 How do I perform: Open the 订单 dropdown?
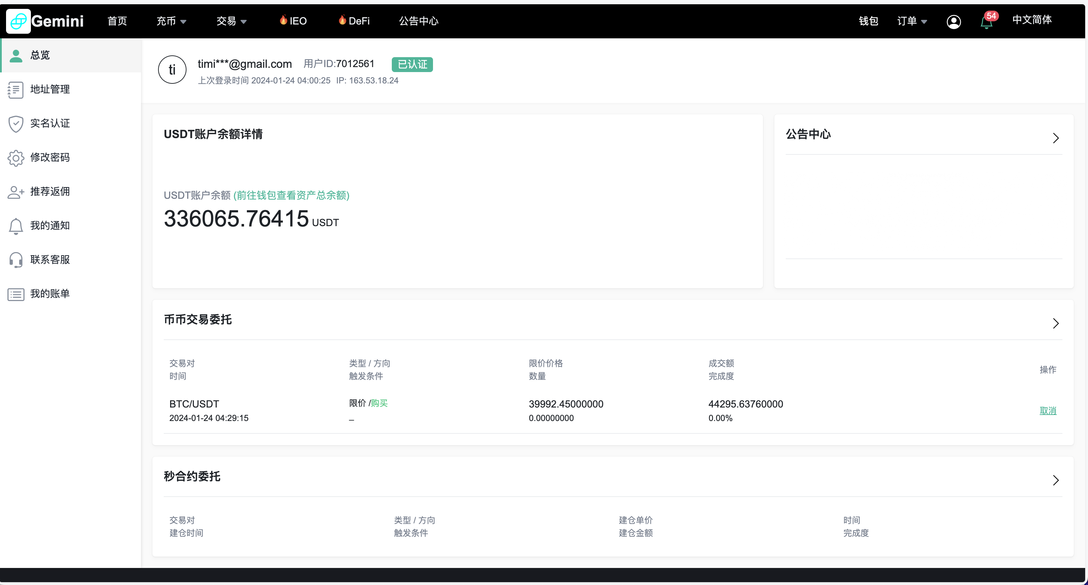click(x=911, y=21)
